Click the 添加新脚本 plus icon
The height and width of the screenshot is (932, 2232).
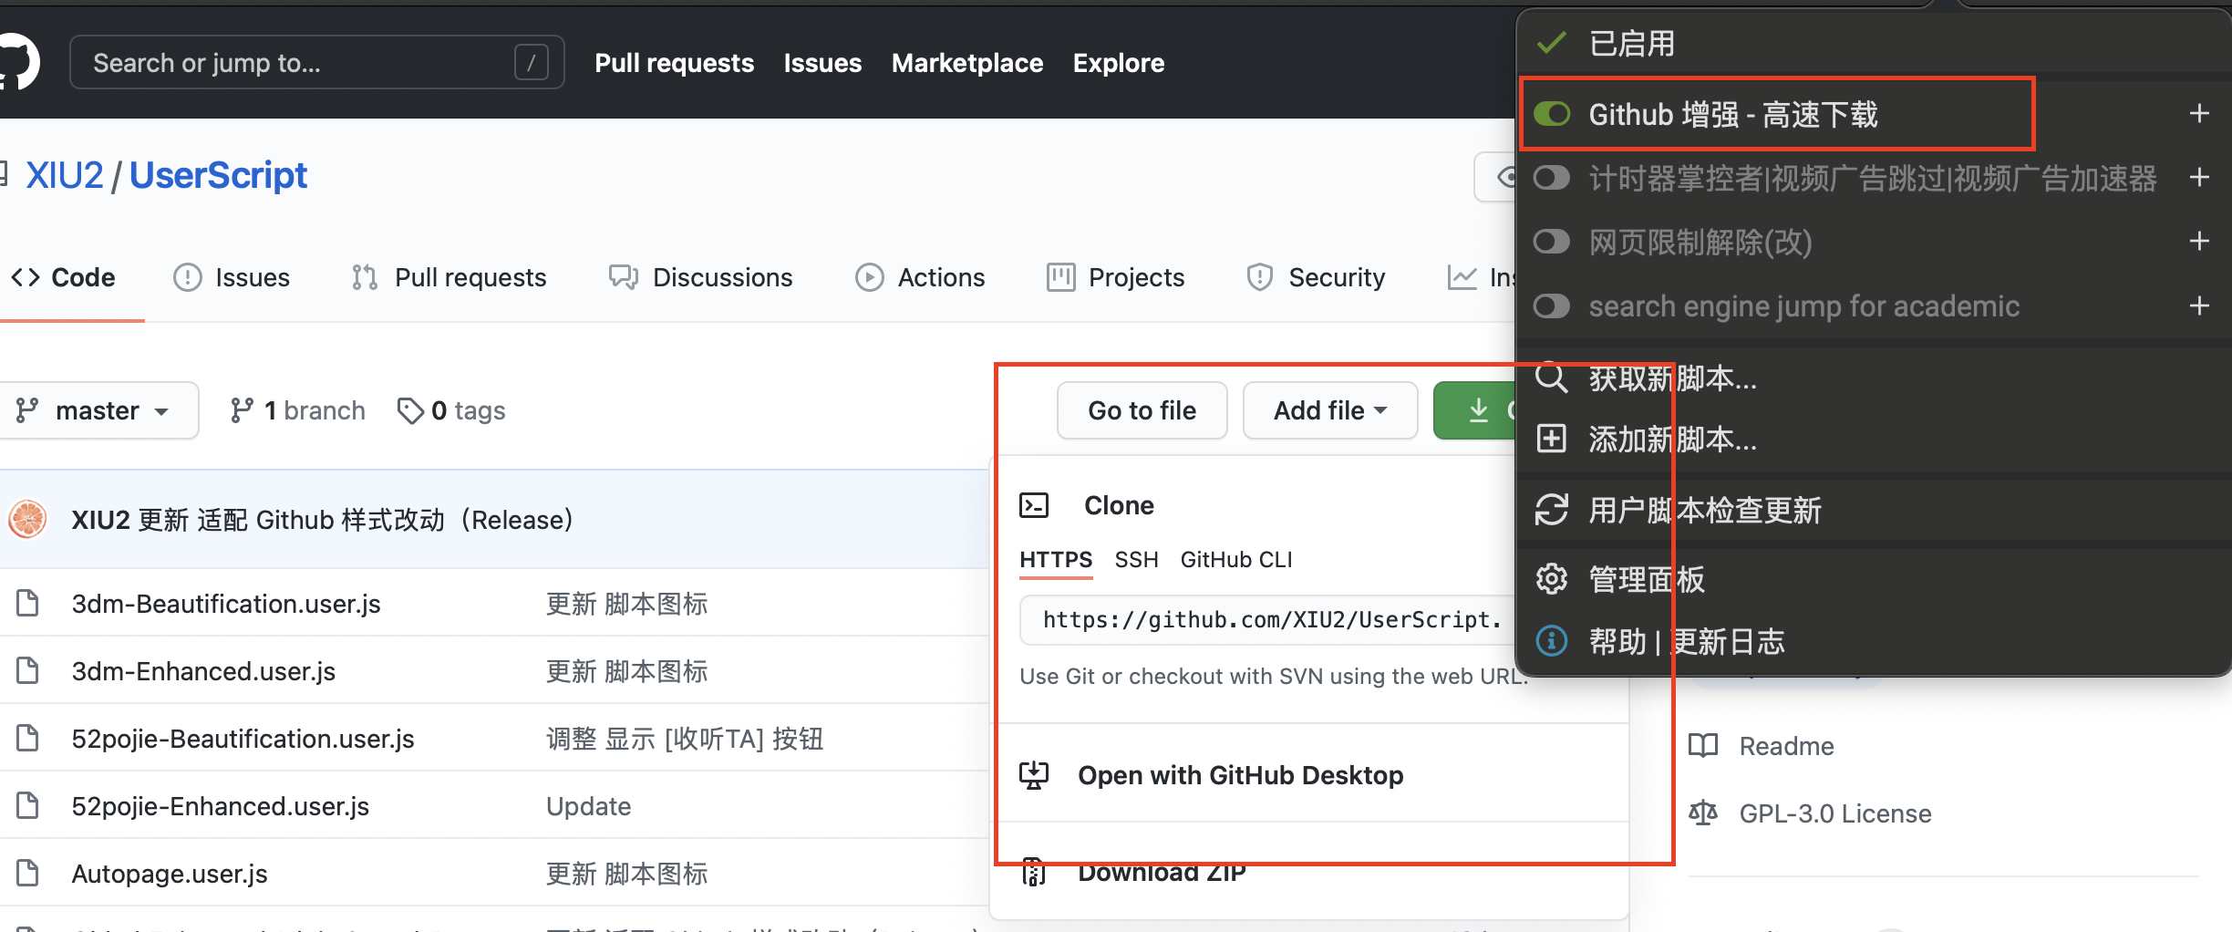(x=1551, y=440)
